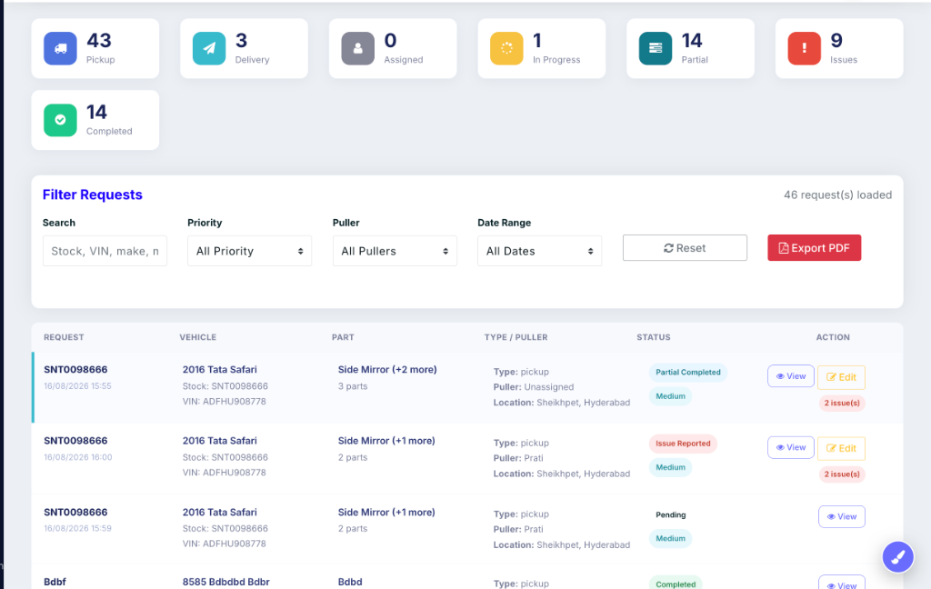The width and height of the screenshot is (931, 589).
Task: Click the TYPE / PULLER column header
Action: click(516, 337)
